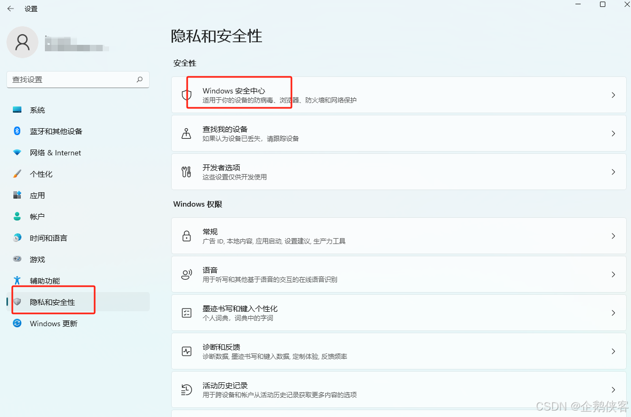Click the Personalization paintbrush icon

(17, 174)
